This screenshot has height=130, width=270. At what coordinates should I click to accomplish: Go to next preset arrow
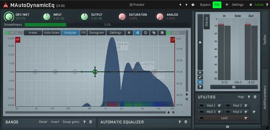(187, 5)
